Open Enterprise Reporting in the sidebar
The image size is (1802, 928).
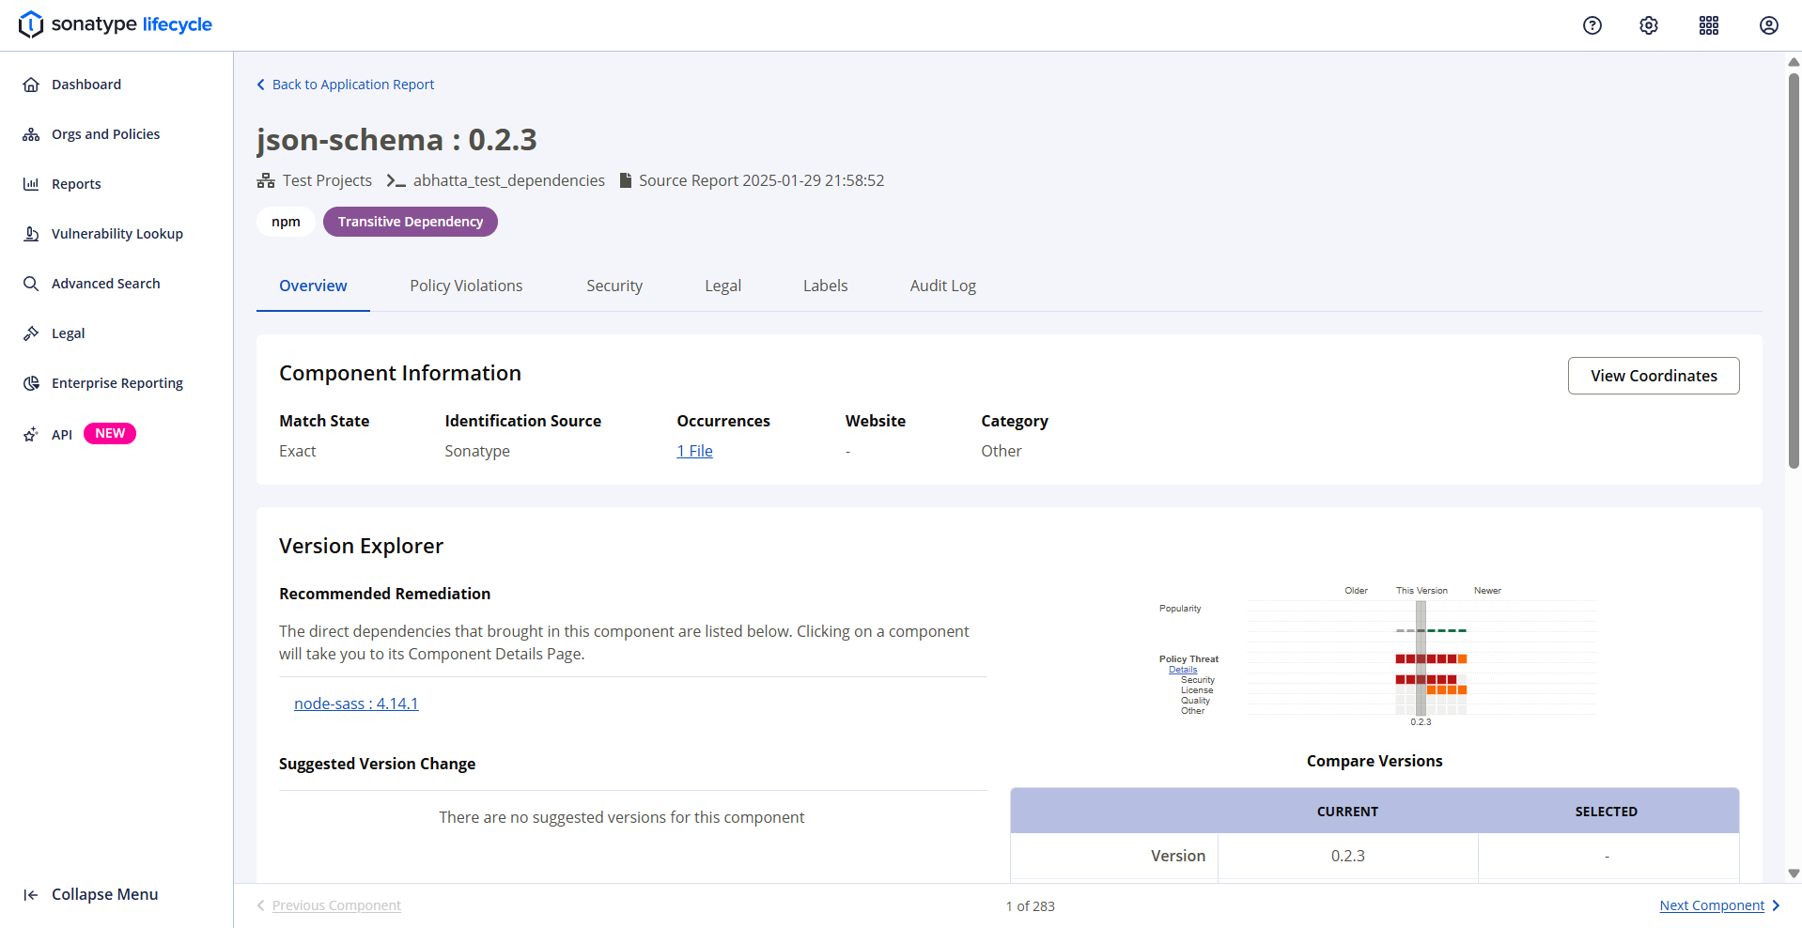click(117, 383)
